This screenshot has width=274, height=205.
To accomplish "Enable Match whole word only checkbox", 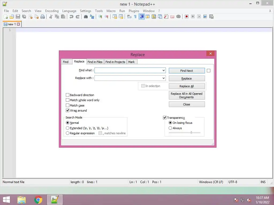I will (x=67, y=100).
